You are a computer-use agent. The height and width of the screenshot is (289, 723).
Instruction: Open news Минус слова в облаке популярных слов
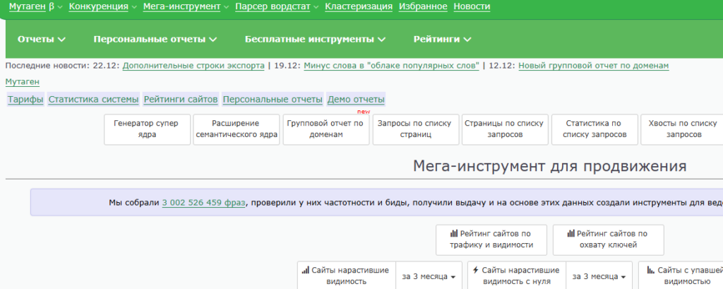(x=391, y=66)
